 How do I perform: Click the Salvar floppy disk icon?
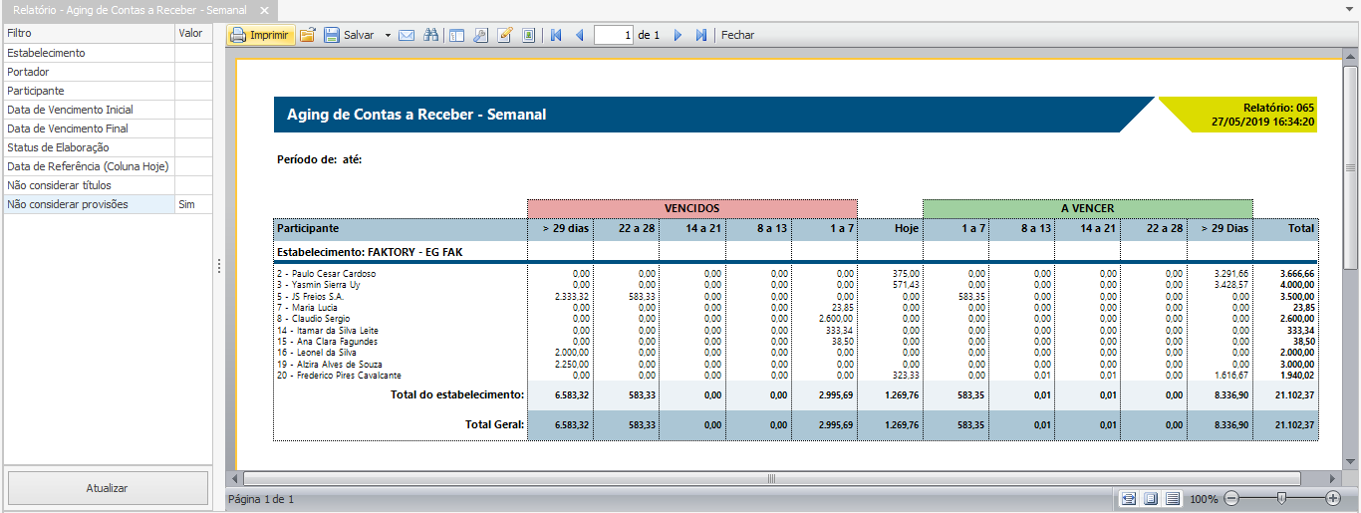coord(332,35)
